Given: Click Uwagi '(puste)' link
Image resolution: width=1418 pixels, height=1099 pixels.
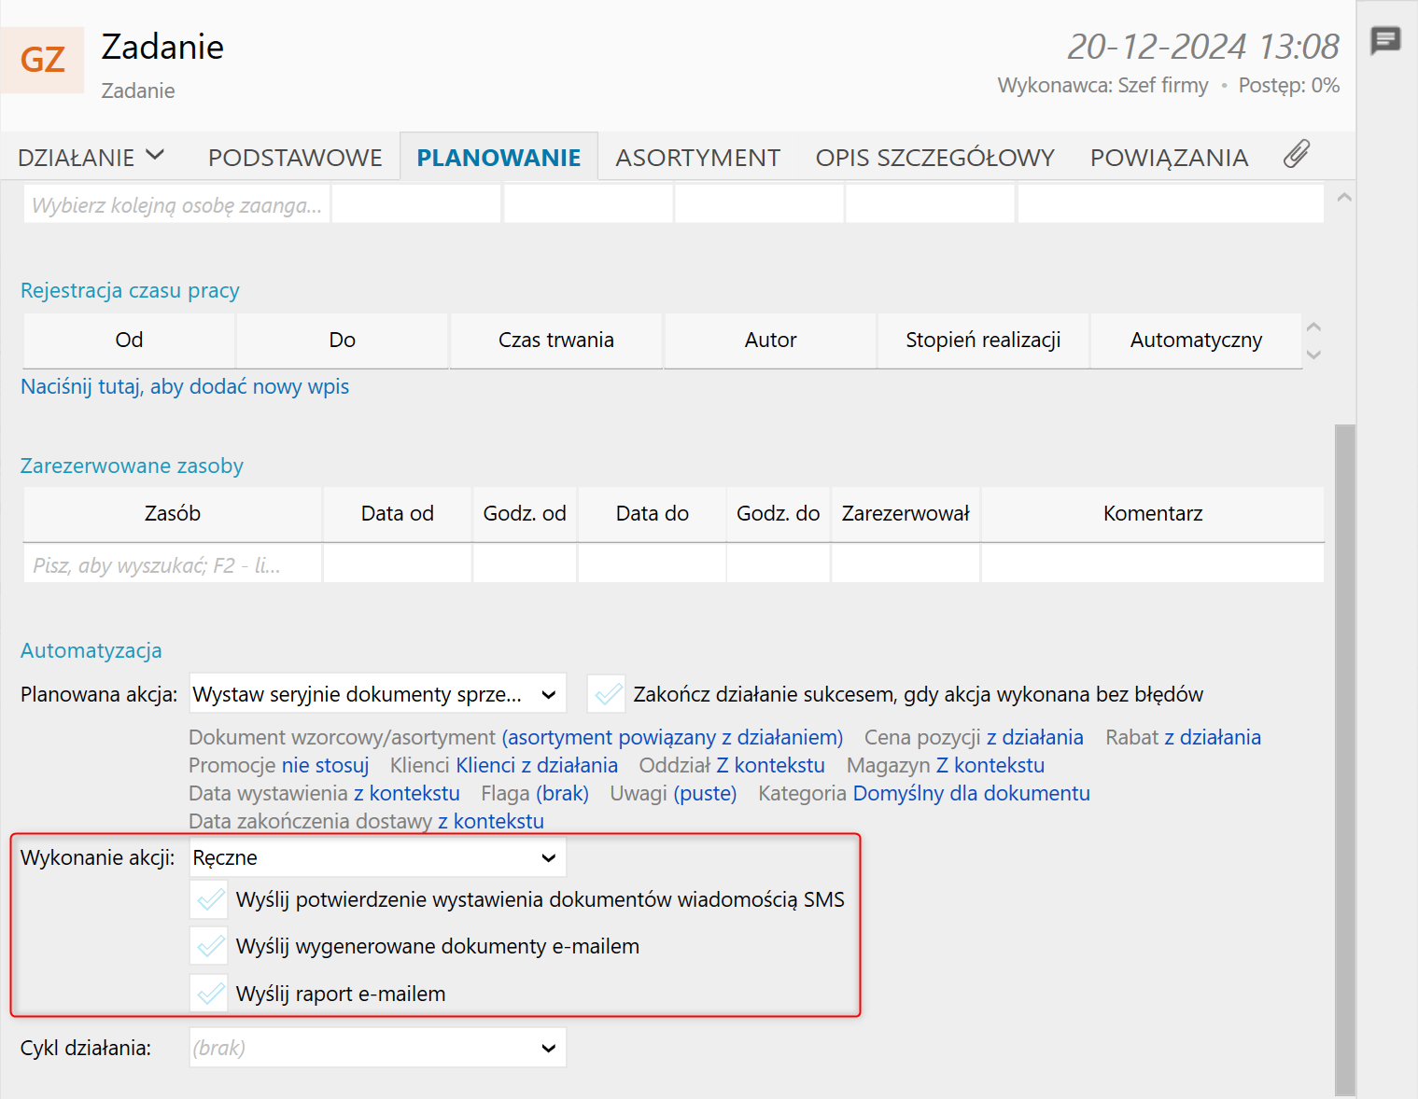Looking at the screenshot, I should point(705,793).
